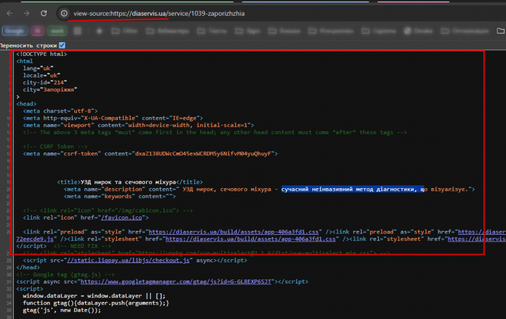The image size is (506, 319).
Task: Open the 72eecde9.js link
Action: pos(35,239)
